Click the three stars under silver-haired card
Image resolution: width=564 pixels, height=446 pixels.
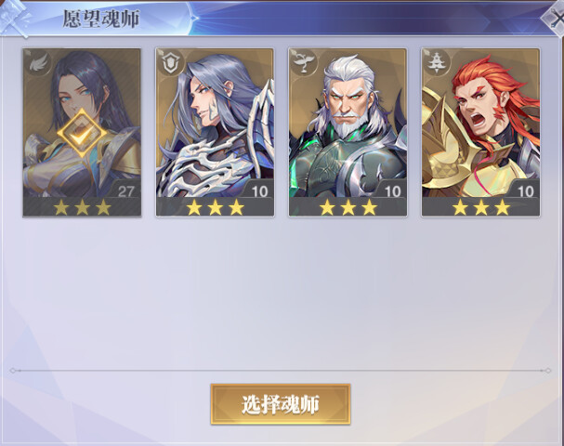click(x=215, y=207)
